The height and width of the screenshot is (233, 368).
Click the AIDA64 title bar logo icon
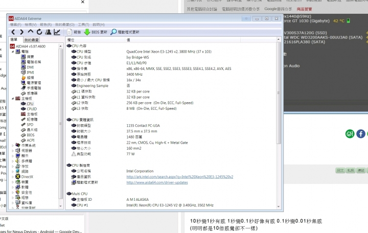[11, 18]
